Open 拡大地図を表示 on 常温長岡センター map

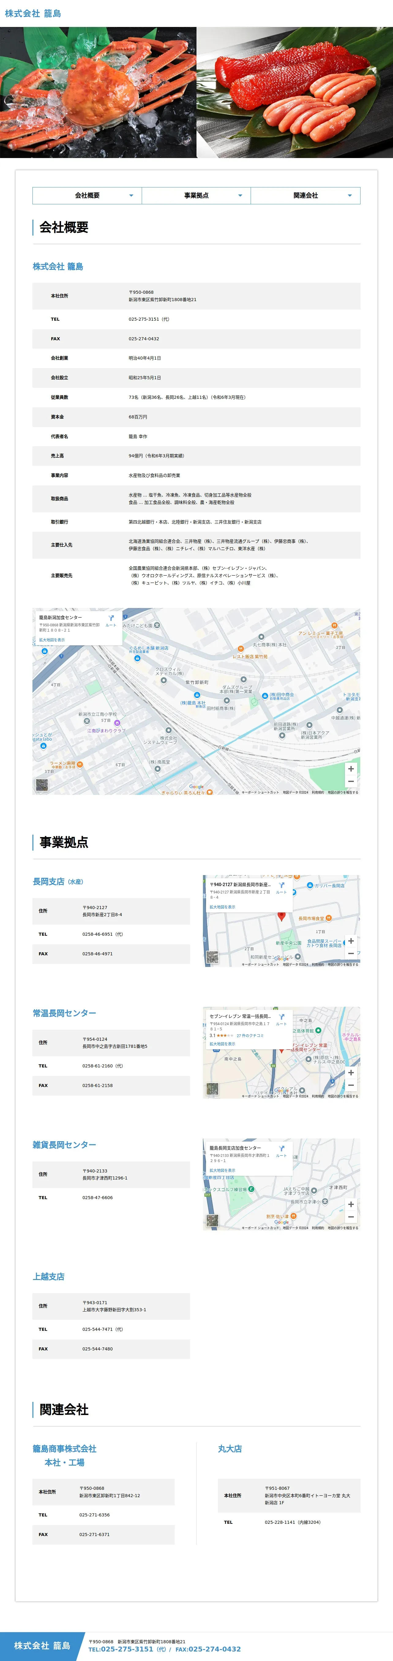pyautogui.click(x=223, y=1044)
